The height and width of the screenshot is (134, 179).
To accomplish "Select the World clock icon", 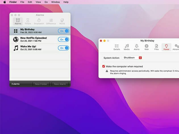I will (x=62, y=21).
